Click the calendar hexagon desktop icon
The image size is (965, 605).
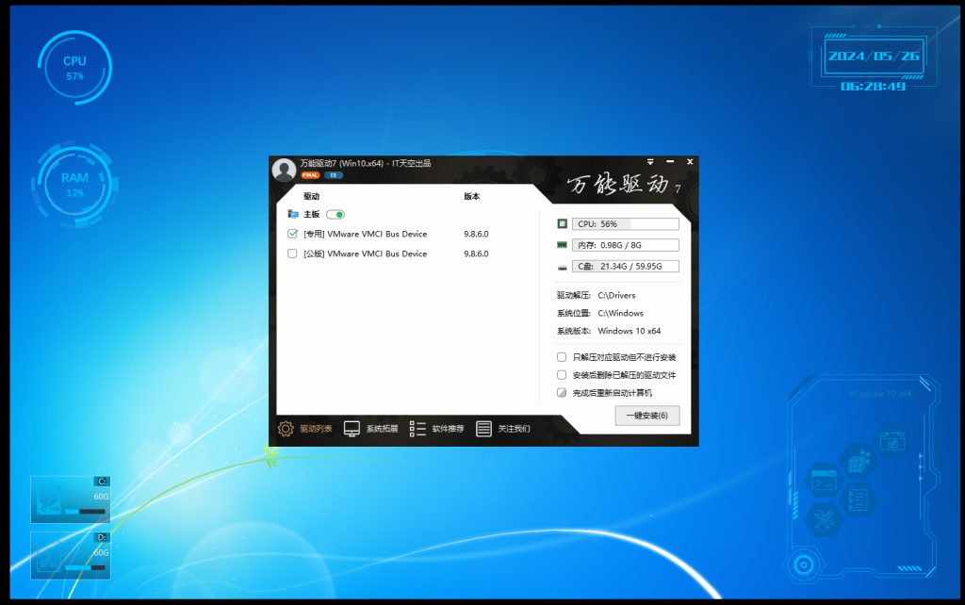(891, 439)
